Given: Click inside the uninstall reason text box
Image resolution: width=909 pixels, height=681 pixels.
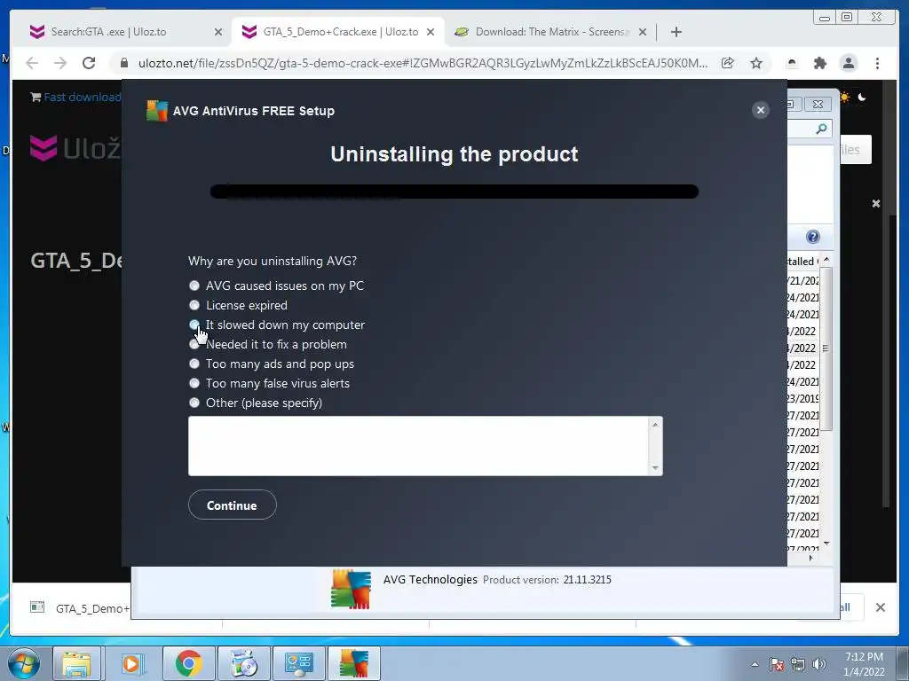Looking at the screenshot, I should pyautogui.click(x=419, y=446).
